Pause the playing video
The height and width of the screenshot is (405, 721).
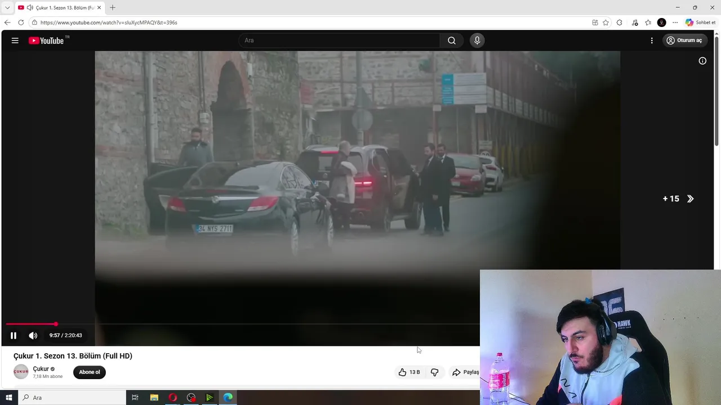(x=14, y=336)
